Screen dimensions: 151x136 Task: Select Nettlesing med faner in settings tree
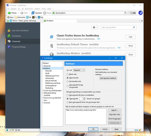click(53, 83)
